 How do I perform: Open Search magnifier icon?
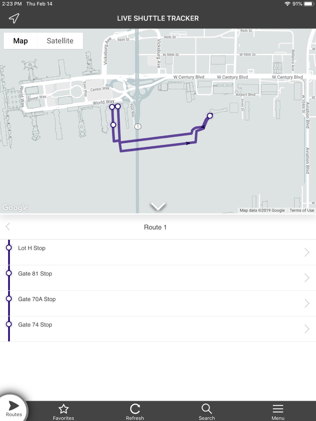pos(207,409)
